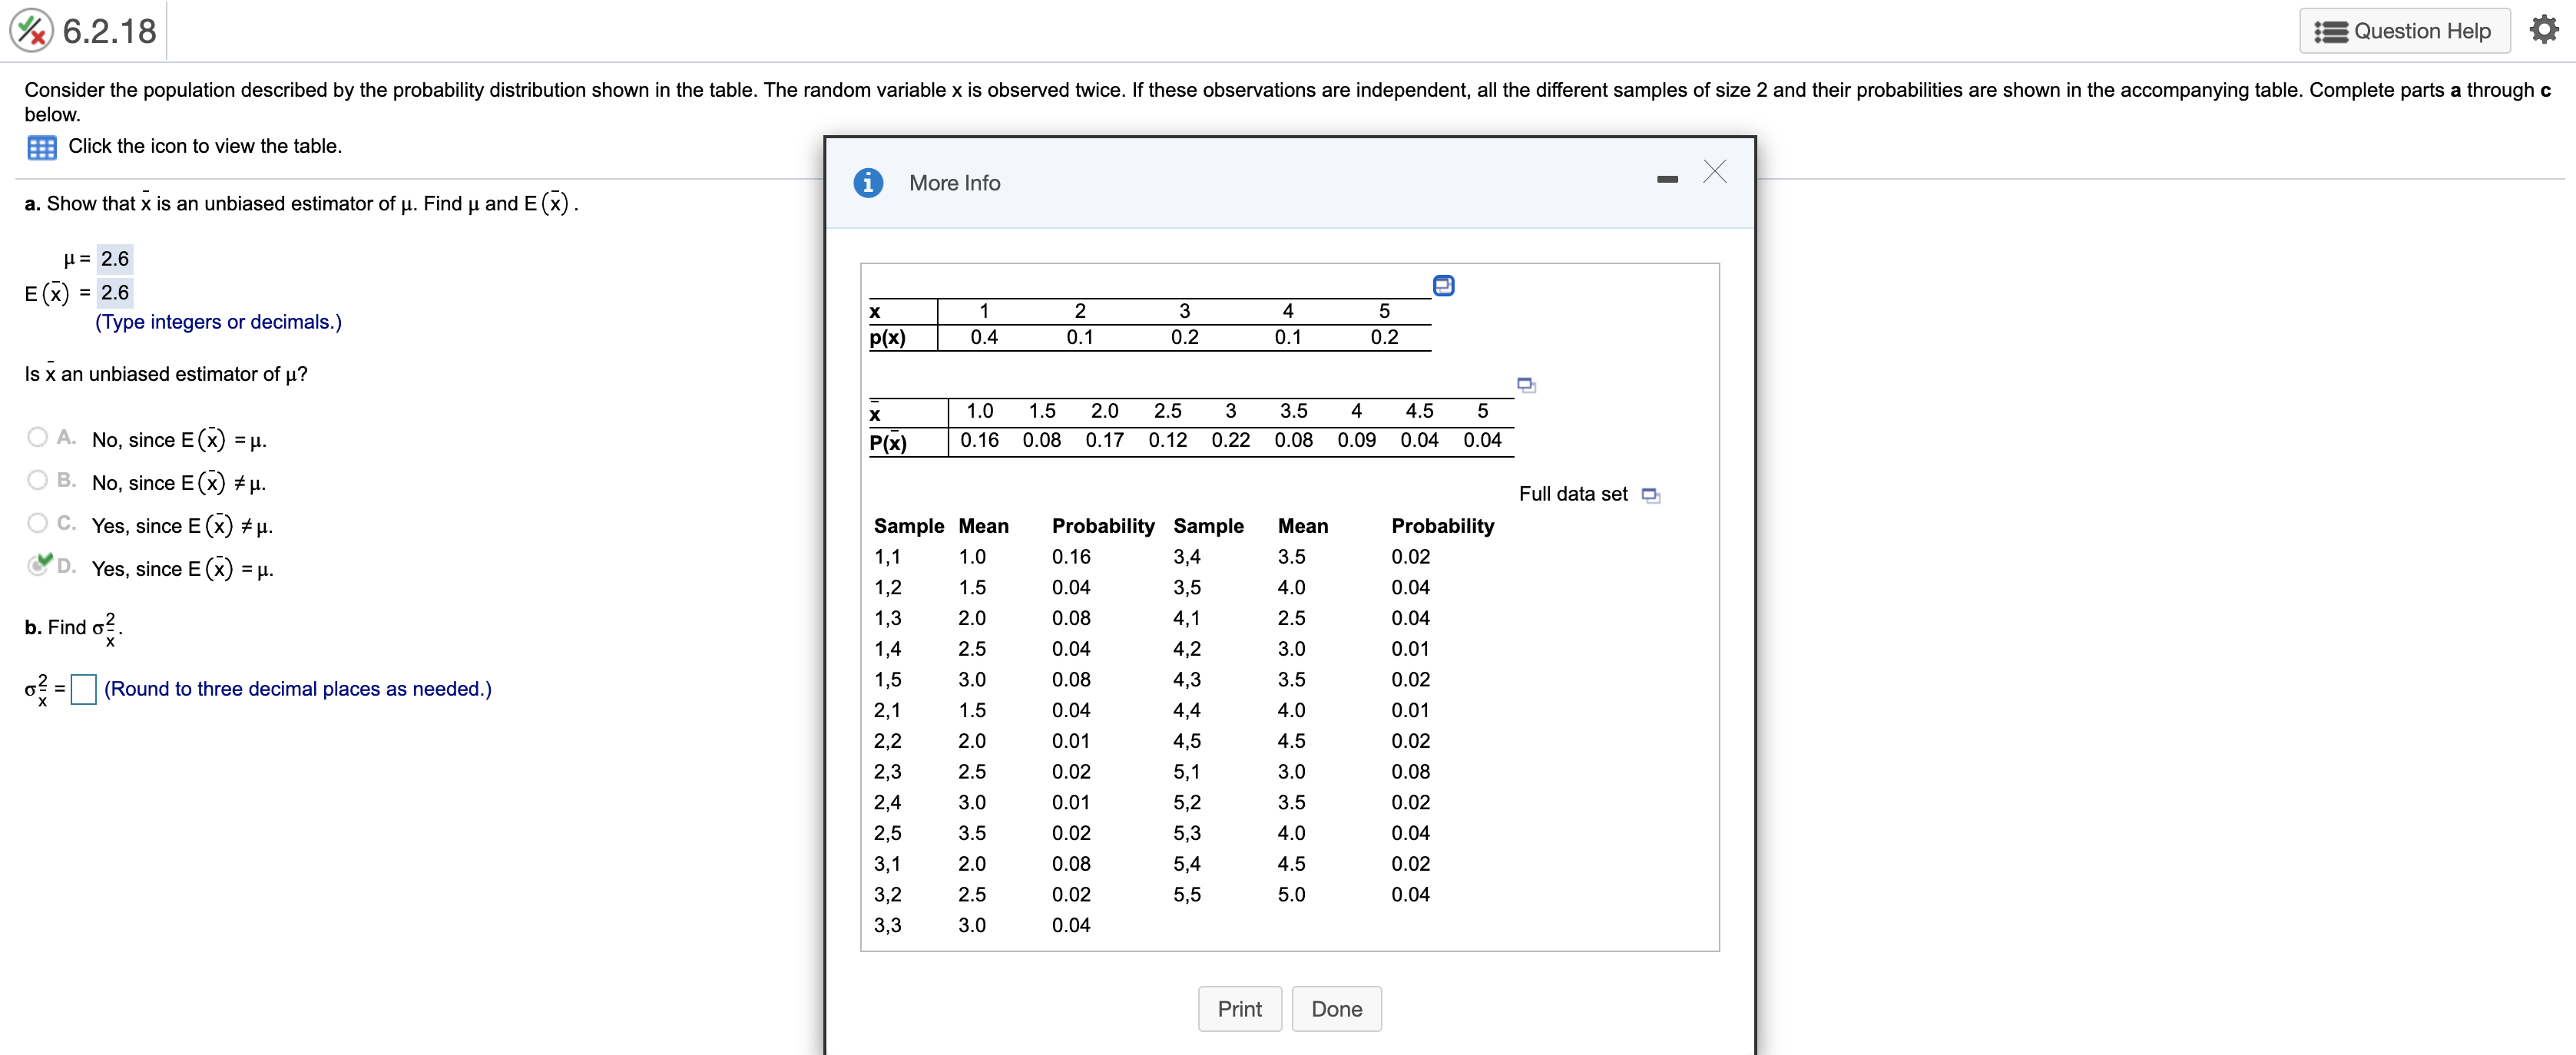Click the 'More Info' dialog title
The height and width of the screenshot is (1055, 2576).
pos(954,183)
